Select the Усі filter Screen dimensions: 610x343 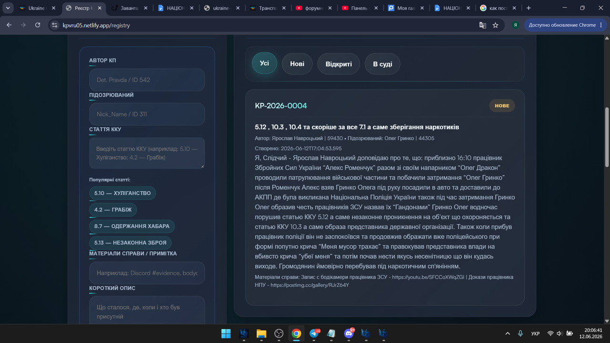click(264, 63)
